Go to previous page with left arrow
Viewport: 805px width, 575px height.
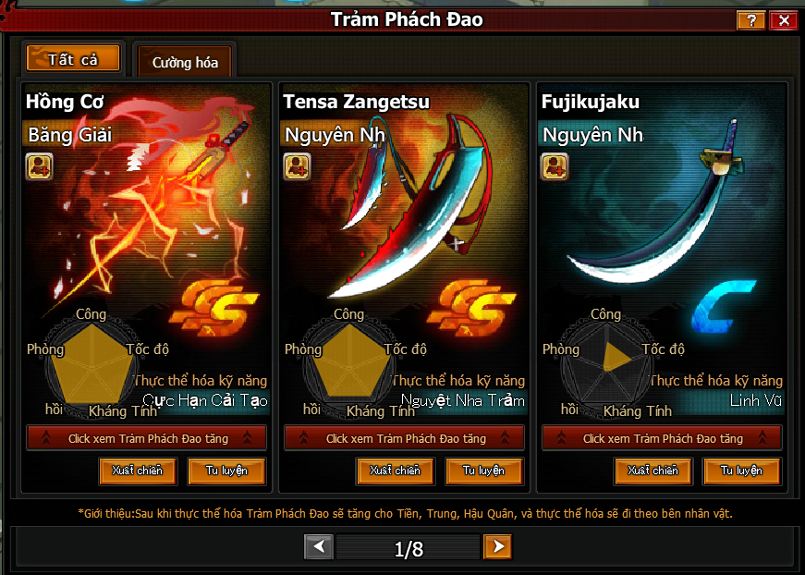(x=319, y=546)
